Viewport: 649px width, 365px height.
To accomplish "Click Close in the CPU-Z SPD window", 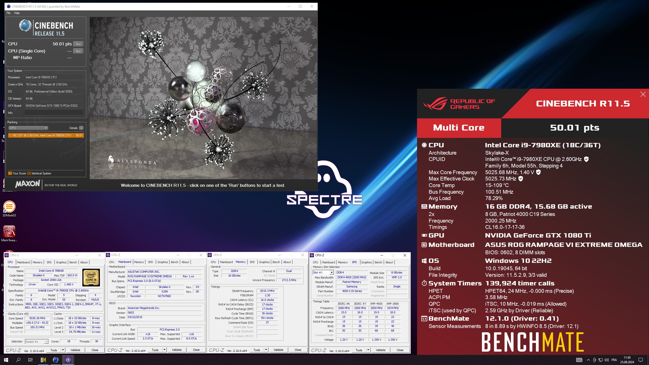I will (x=400, y=350).
